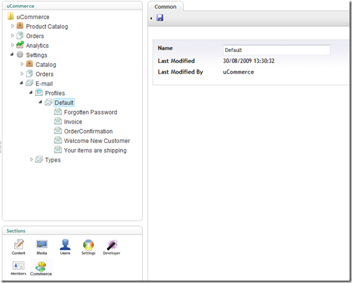This screenshot has height=283, width=352.
Task: Click the Profiles mail icon
Action: coord(39,92)
